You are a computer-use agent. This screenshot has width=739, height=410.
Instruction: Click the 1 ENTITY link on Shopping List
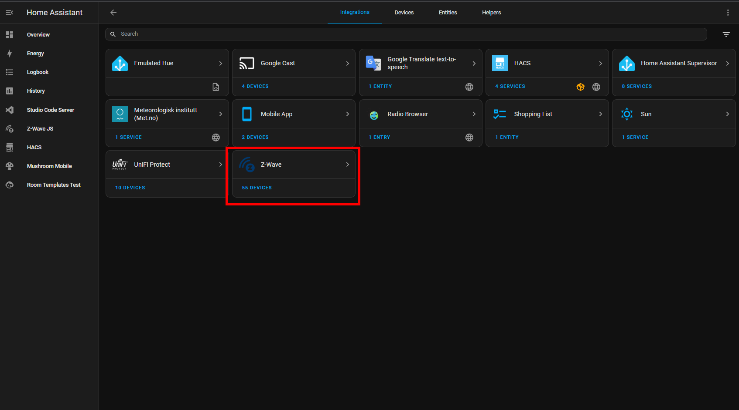click(507, 137)
